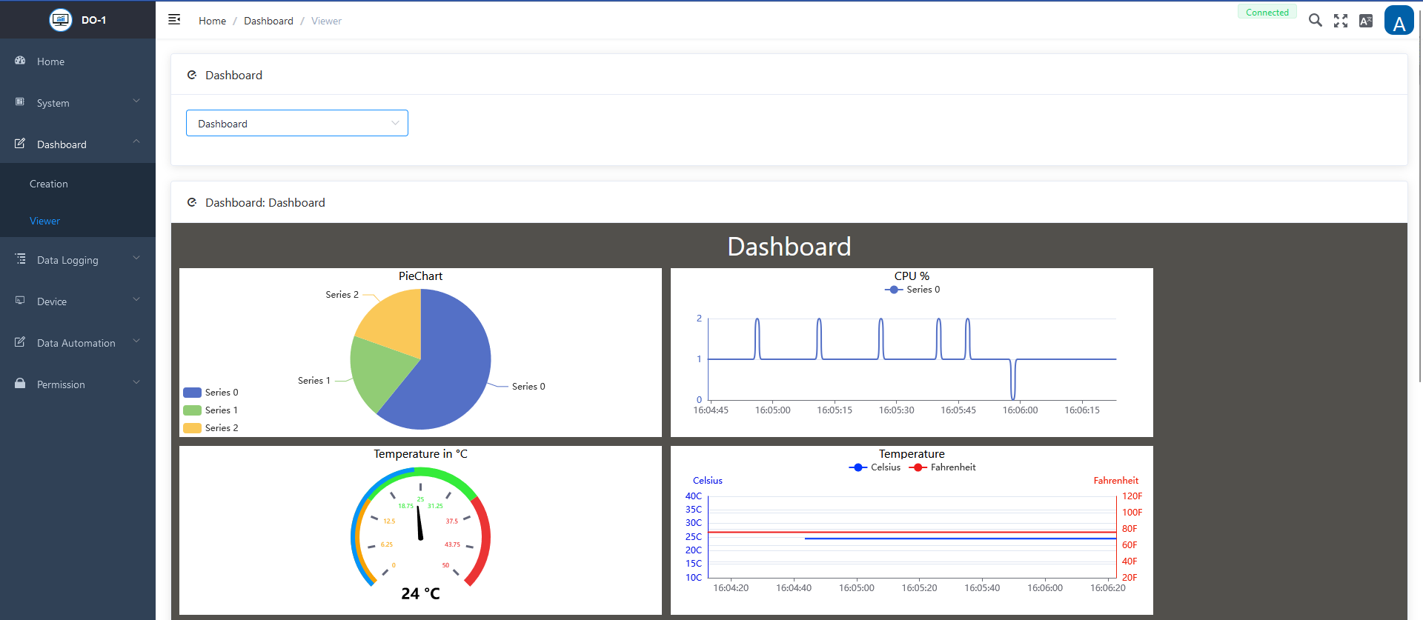The width and height of the screenshot is (1423, 620).
Task: Click refresh icon next to Dashboard: Dashboard
Action: point(192,202)
